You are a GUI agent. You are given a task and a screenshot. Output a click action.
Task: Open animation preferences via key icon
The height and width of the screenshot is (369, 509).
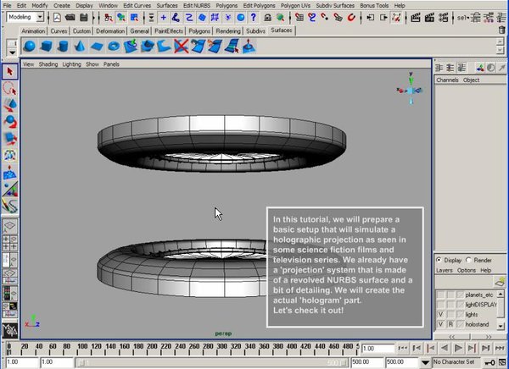491,361
